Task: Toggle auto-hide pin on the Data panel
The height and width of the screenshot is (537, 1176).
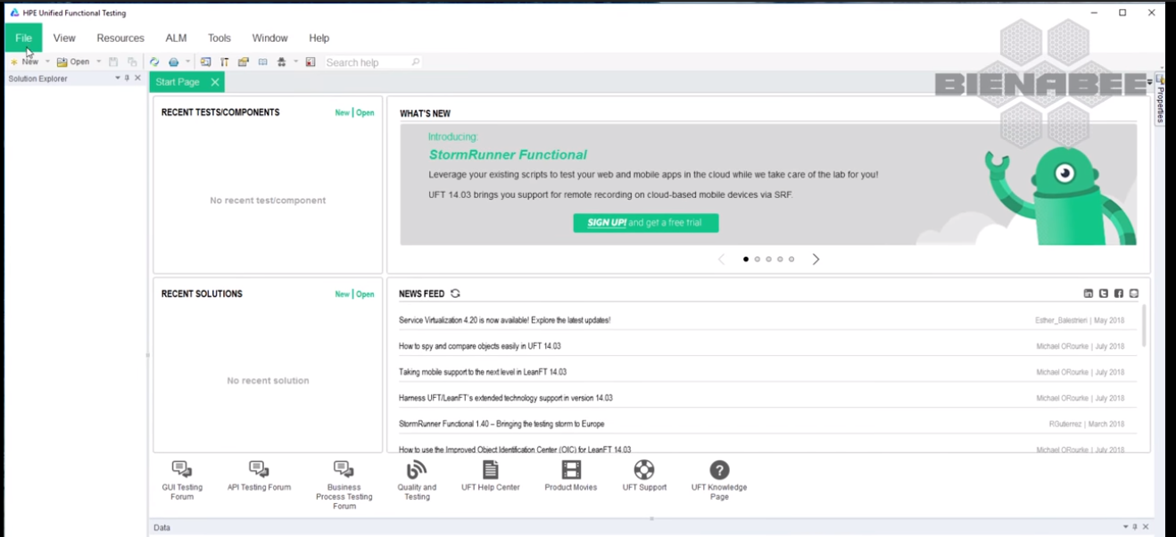Action: click(x=1135, y=527)
